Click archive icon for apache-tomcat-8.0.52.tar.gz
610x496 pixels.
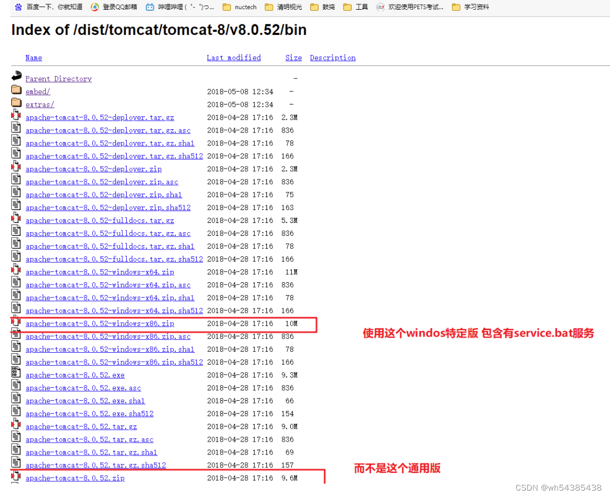16,424
